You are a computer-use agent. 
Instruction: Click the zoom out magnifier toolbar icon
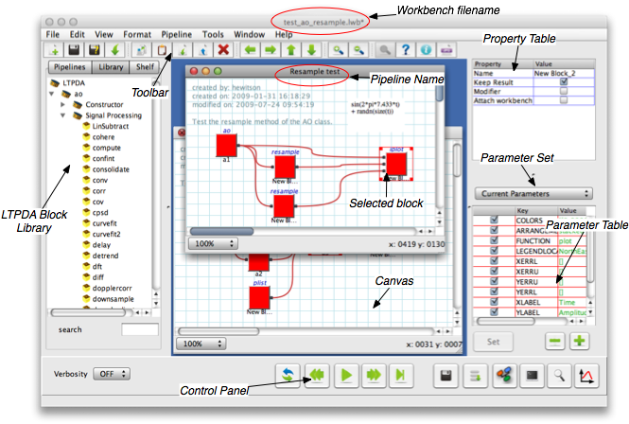(358, 50)
